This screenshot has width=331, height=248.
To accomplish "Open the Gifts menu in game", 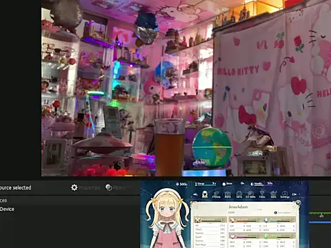I will [239, 194].
